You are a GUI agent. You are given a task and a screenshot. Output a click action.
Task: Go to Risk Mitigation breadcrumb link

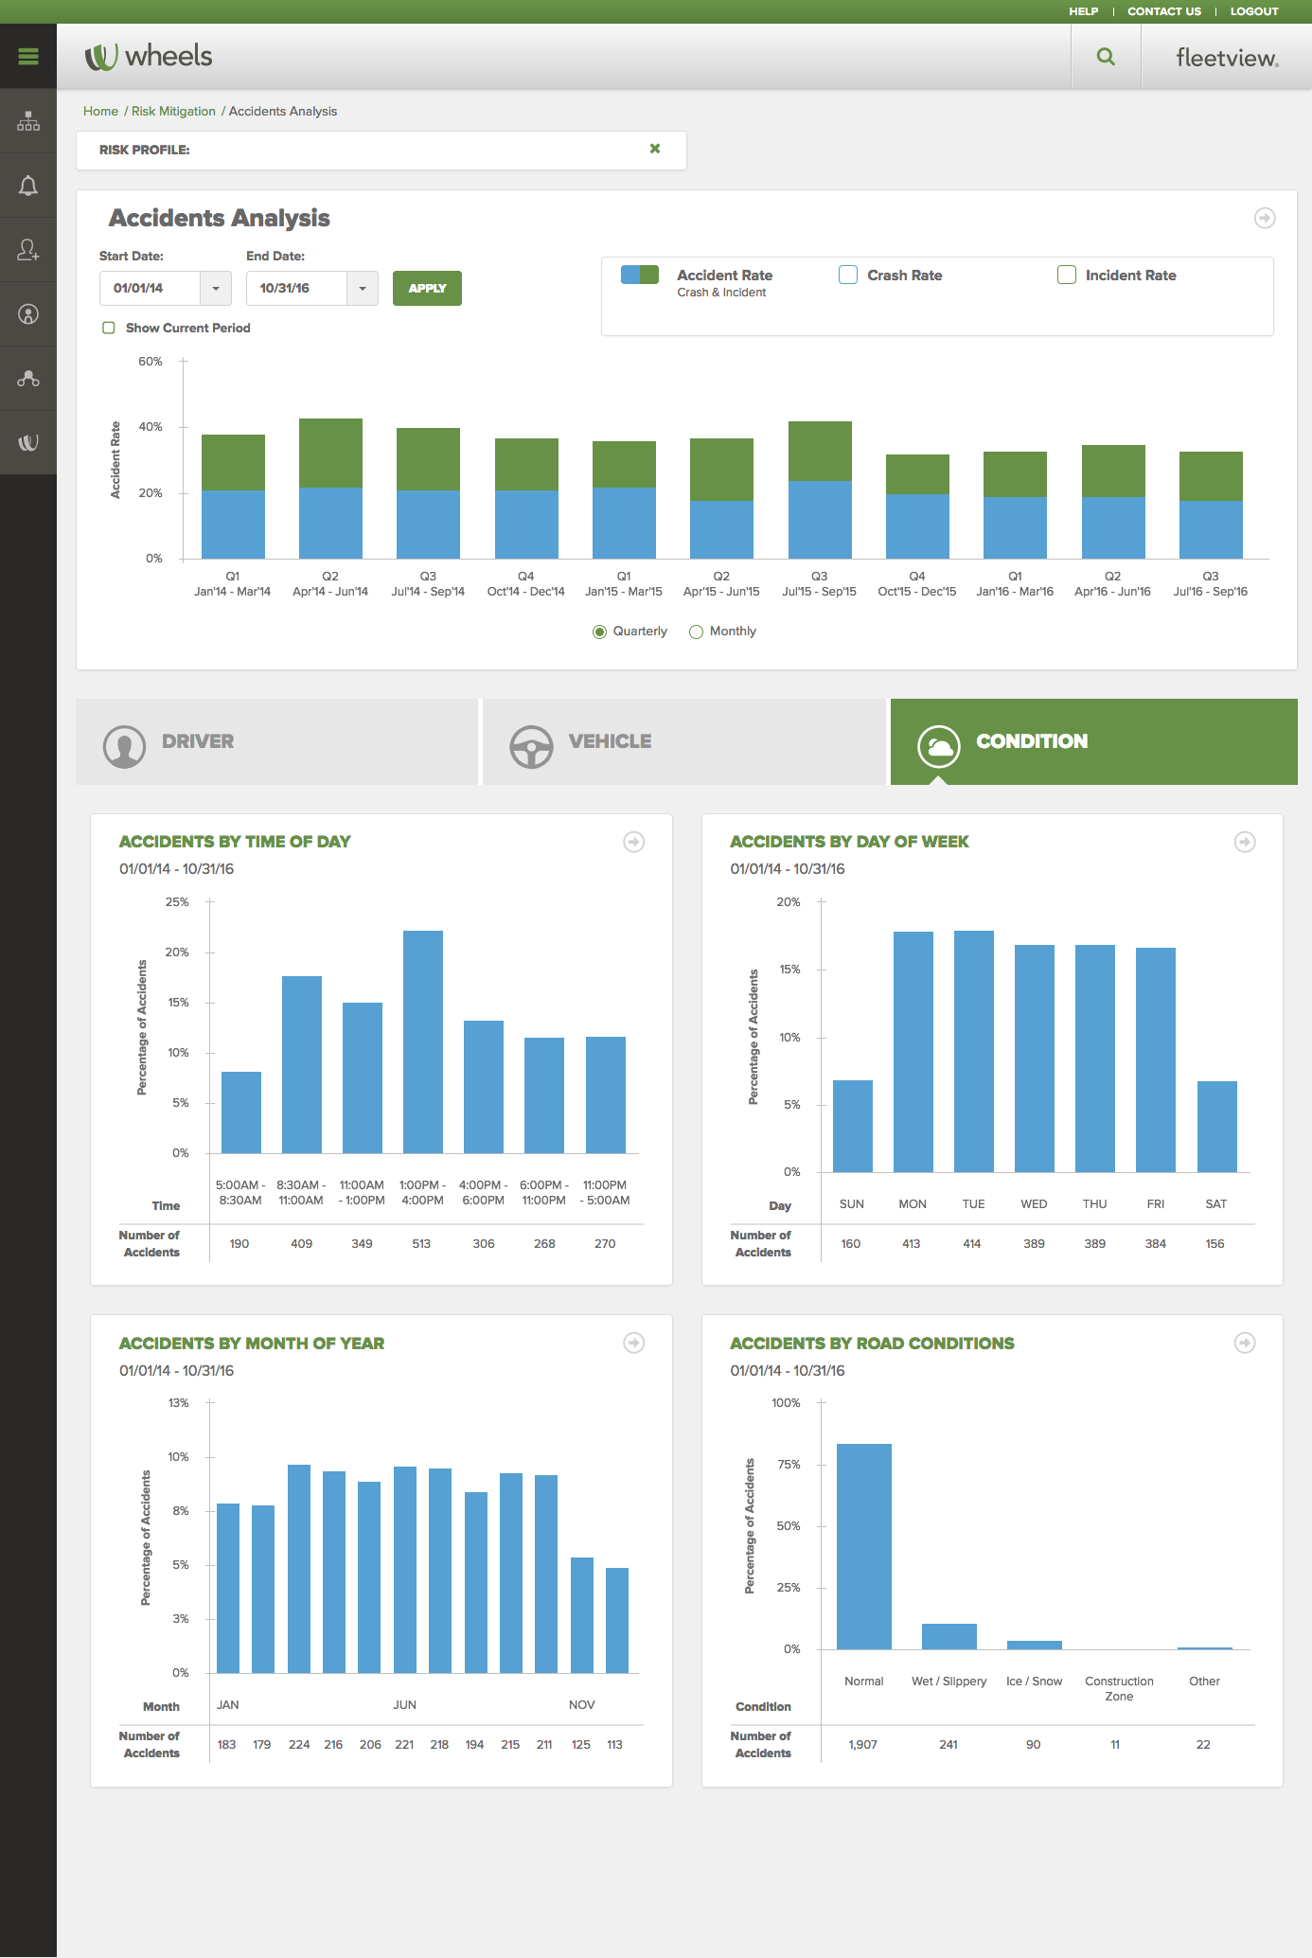pos(173,111)
